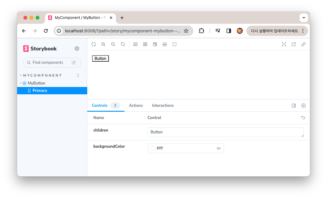Close the MyComponent / MyButton tab
Viewport: 327px width, 199px height.
tap(111, 18)
